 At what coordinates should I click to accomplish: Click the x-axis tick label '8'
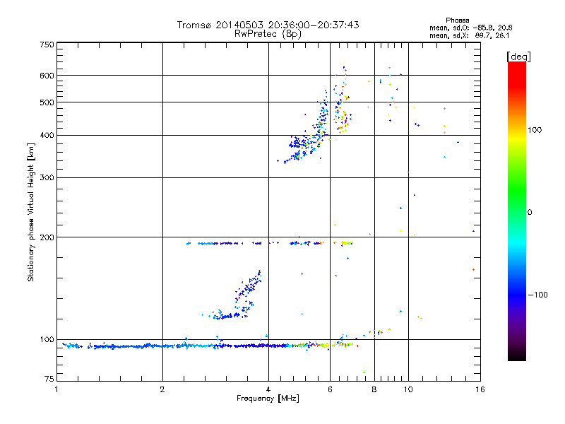(374, 389)
